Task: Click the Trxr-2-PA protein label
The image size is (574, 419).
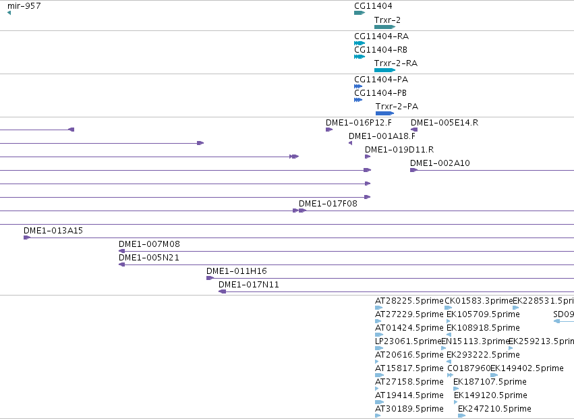Action: pyautogui.click(x=397, y=107)
